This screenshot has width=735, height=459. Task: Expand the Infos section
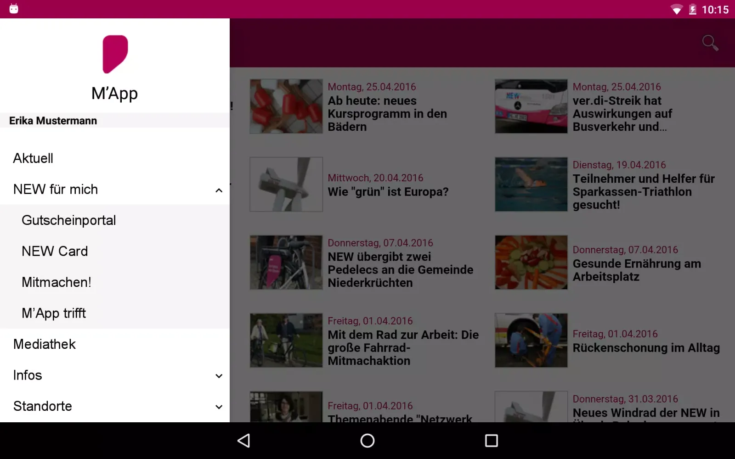click(x=220, y=375)
